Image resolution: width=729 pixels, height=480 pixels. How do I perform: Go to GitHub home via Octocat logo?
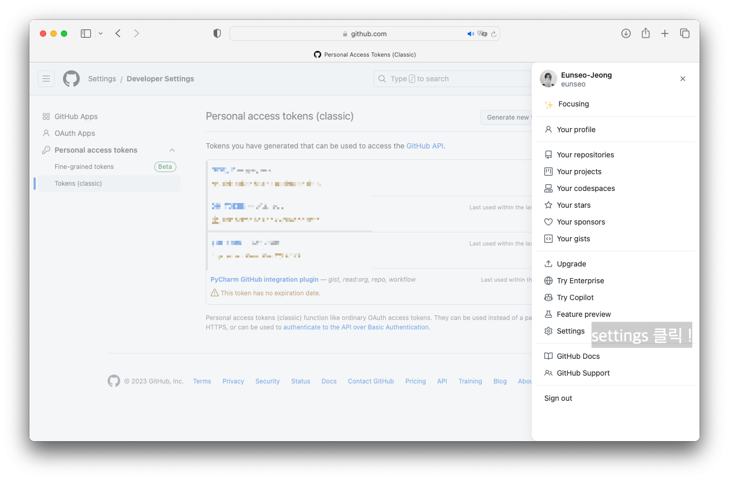click(71, 79)
